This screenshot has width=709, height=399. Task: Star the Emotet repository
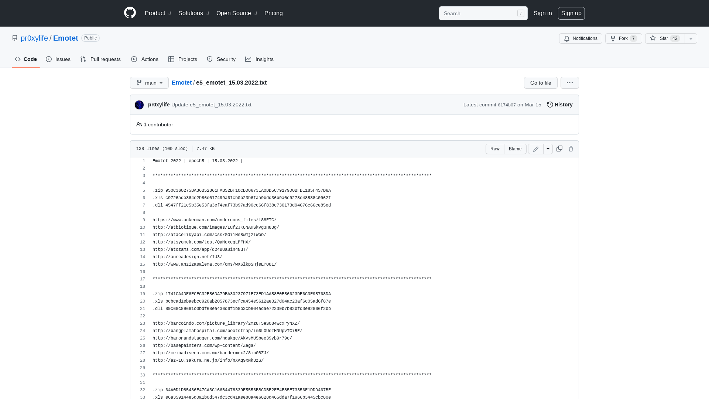665,38
